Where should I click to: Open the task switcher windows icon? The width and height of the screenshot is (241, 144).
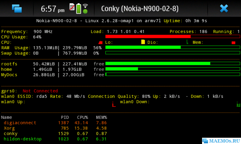pos(17,8)
